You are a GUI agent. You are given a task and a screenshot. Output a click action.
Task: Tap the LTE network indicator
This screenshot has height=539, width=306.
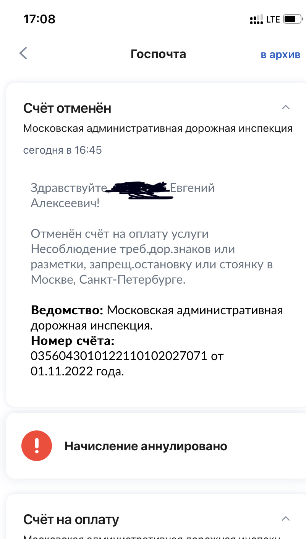click(x=273, y=19)
